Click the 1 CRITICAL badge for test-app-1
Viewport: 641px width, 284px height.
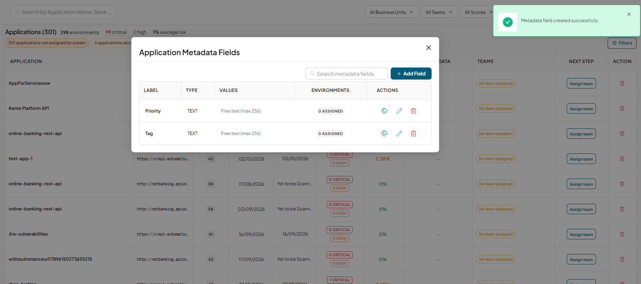pyautogui.click(x=340, y=154)
